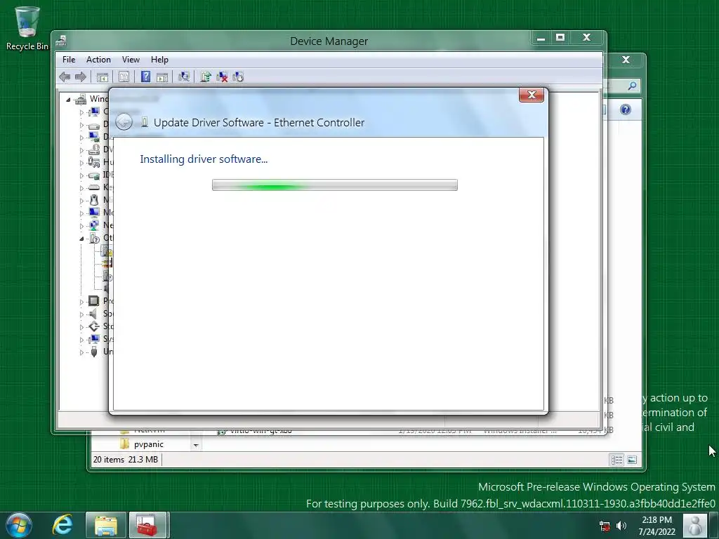Image resolution: width=719 pixels, height=539 pixels.
Task: Open the View menu in Device Manager
Action: point(131,60)
